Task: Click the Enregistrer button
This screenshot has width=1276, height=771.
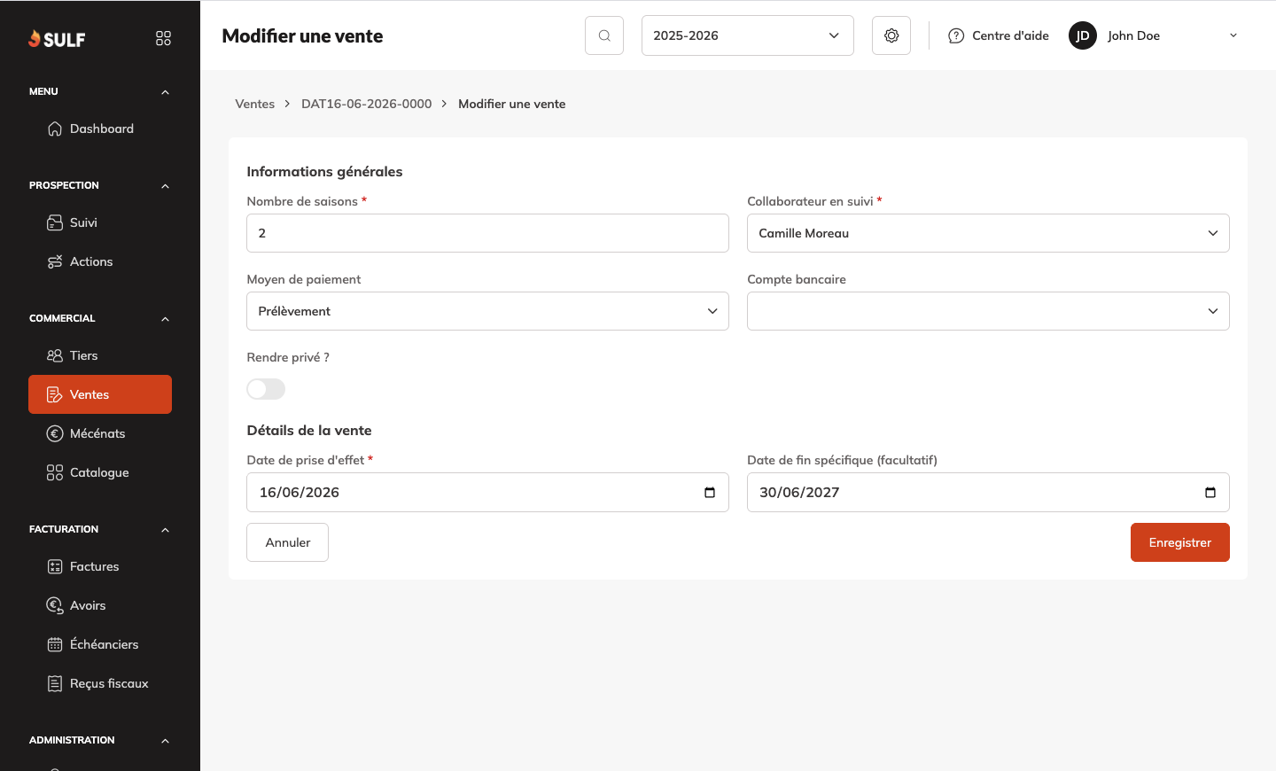Action: (1180, 542)
